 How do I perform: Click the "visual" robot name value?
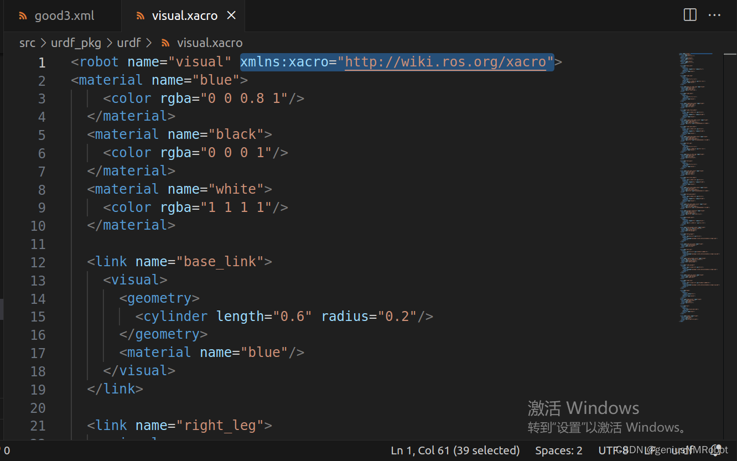coord(200,62)
